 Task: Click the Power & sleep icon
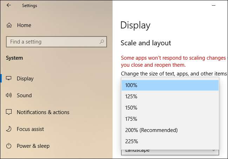pos(9,146)
